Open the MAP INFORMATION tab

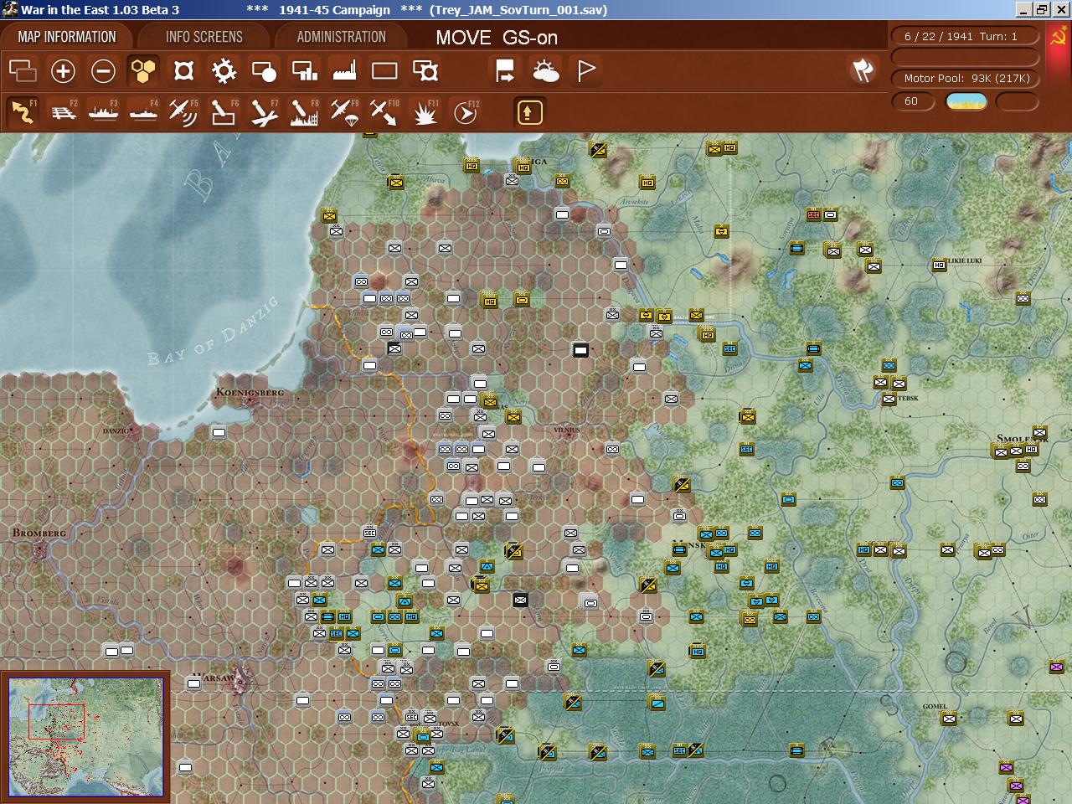(x=67, y=37)
